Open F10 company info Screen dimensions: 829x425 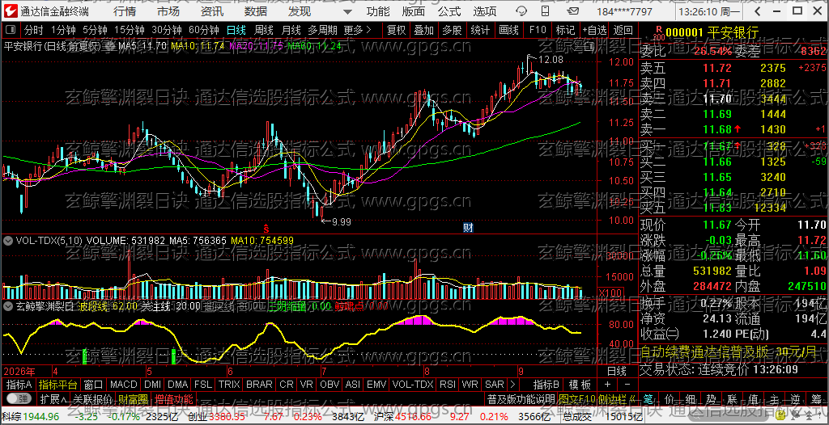tap(538, 30)
